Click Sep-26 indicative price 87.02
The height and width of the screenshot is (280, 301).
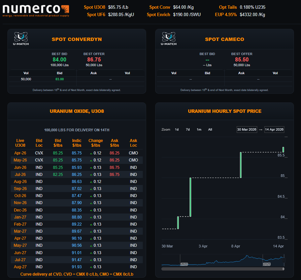tap(76, 189)
